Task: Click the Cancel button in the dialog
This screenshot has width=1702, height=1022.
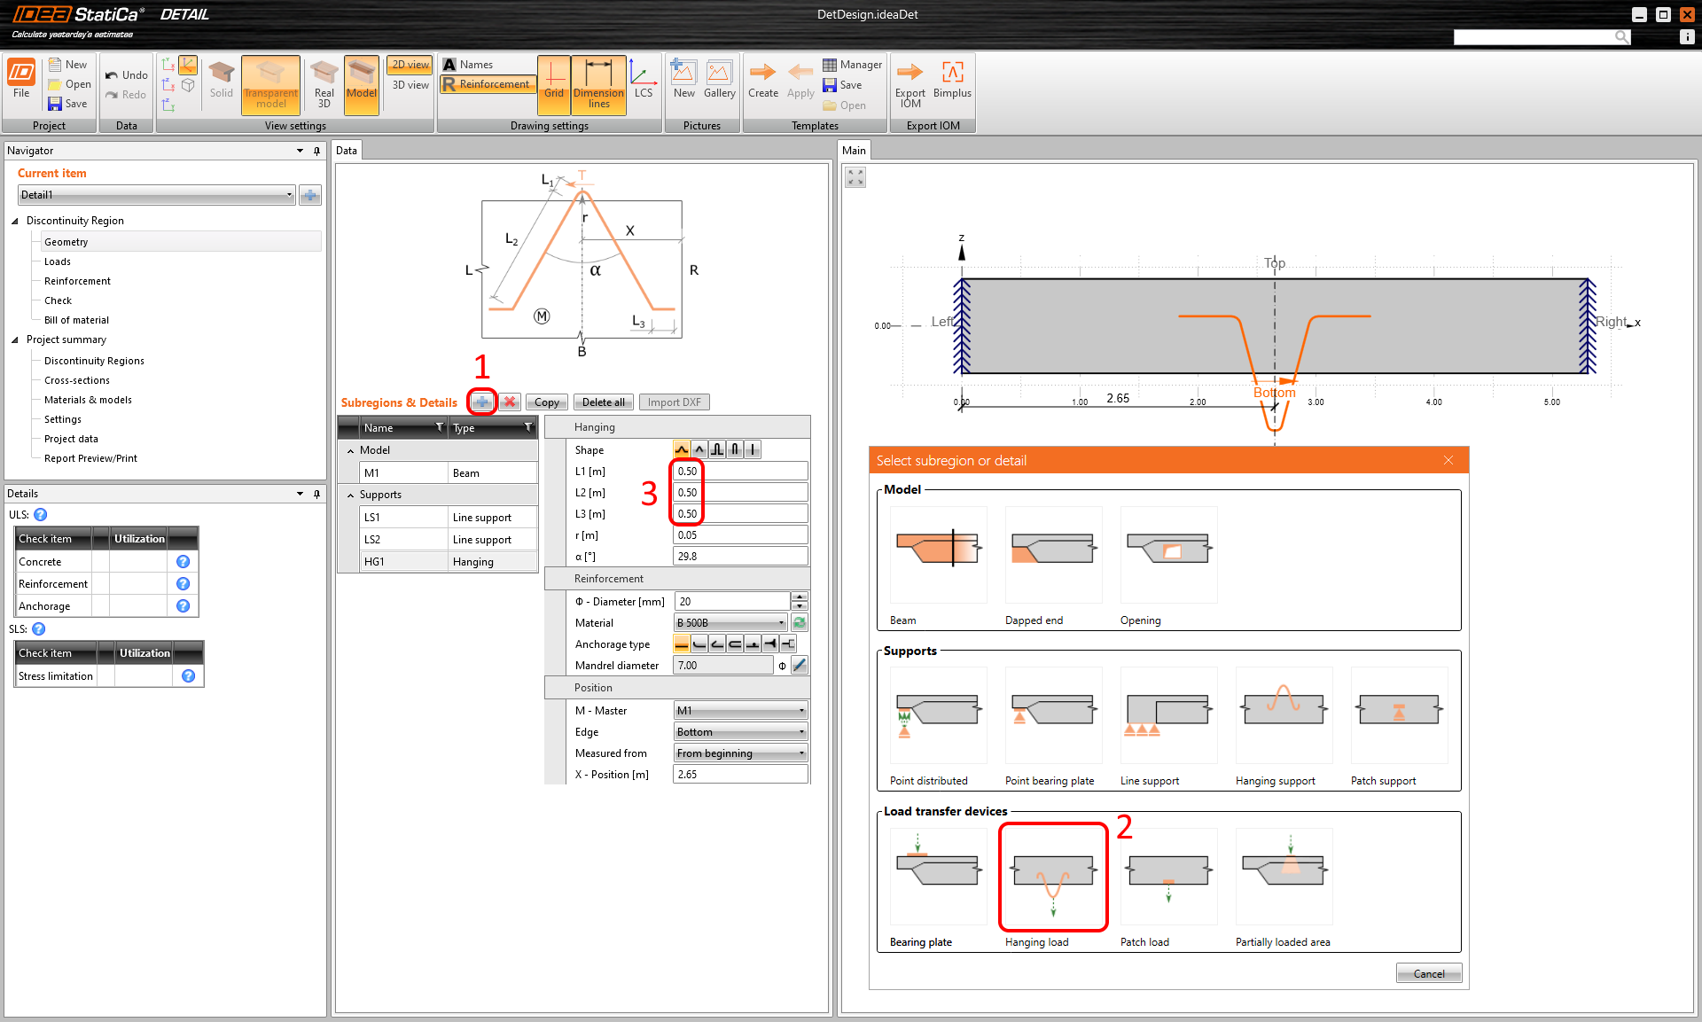Action: (1428, 973)
